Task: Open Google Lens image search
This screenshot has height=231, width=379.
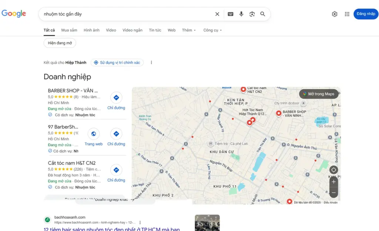Action: [252, 14]
